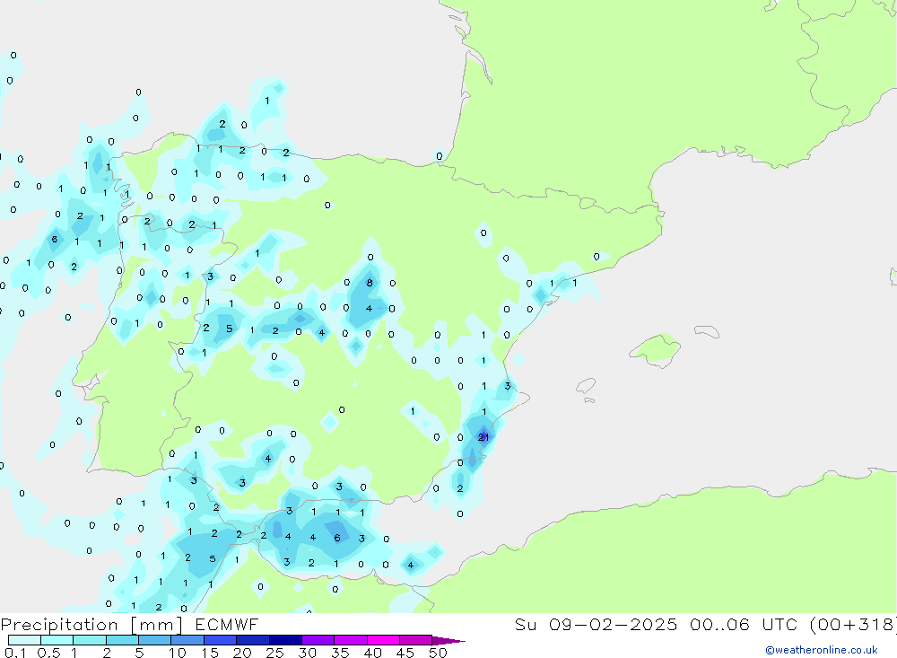Viewport: 897px width, 658px height.
Task: Select the 25–30 mm dark navy swatch
Action: point(285,640)
